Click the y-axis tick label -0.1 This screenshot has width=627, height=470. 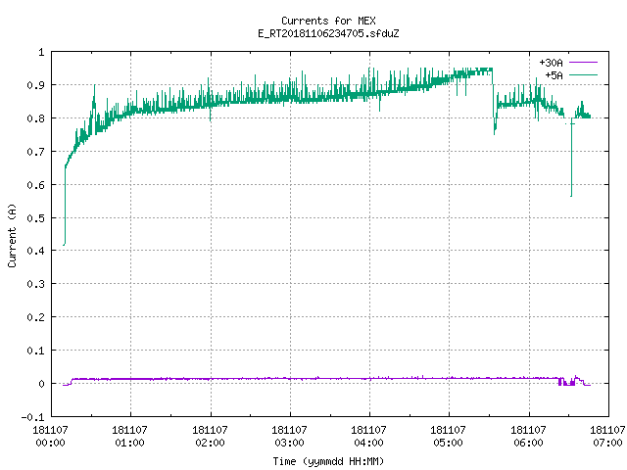coord(32,417)
